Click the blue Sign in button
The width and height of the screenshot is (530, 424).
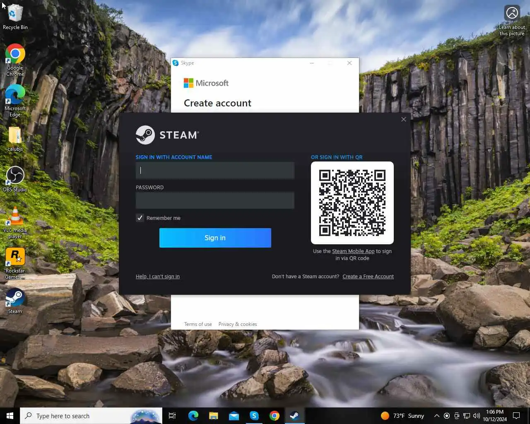click(215, 238)
